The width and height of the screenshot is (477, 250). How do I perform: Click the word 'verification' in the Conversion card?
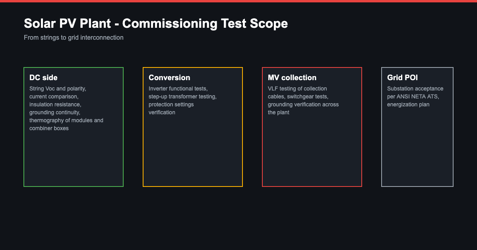pyautogui.click(x=162, y=112)
